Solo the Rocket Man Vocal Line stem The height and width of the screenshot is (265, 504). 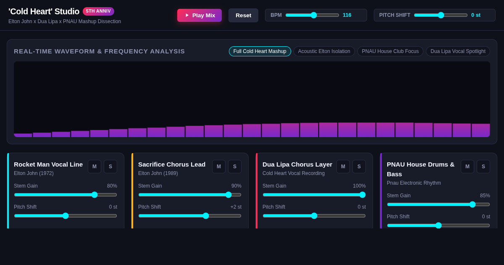110,167
